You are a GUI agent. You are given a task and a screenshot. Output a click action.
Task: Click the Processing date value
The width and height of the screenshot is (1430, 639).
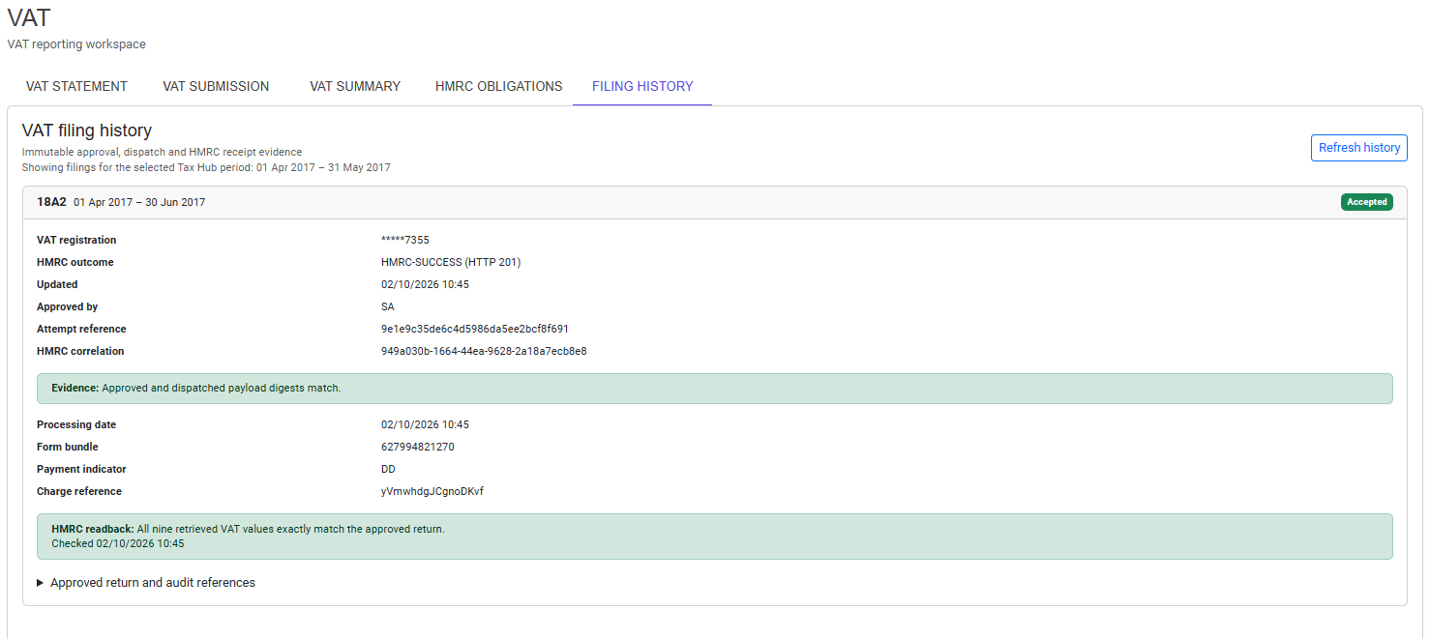pos(425,424)
